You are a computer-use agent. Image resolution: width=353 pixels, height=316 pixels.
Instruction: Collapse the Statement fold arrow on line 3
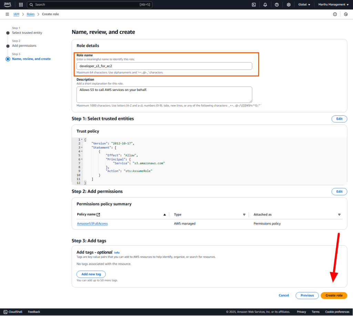click(x=82, y=147)
